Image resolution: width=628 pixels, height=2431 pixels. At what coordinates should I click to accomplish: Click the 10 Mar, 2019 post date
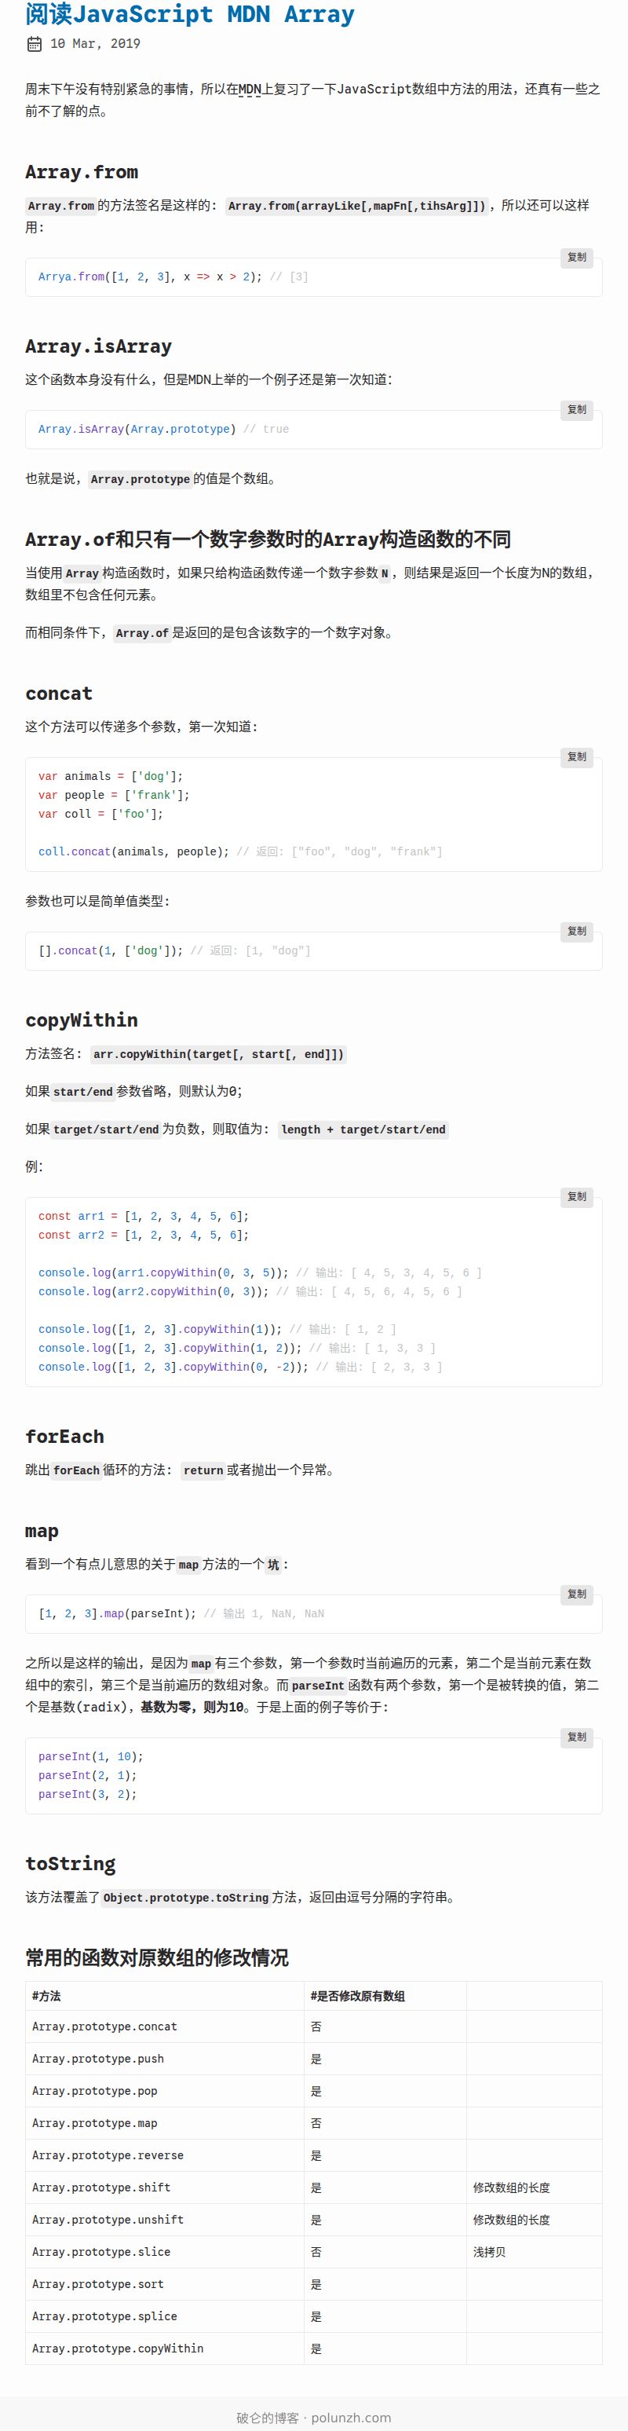pyautogui.click(x=94, y=43)
